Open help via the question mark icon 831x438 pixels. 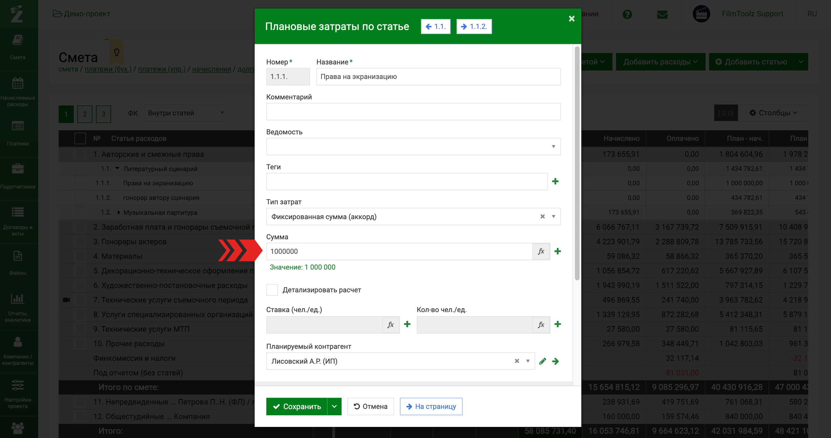click(x=627, y=14)
